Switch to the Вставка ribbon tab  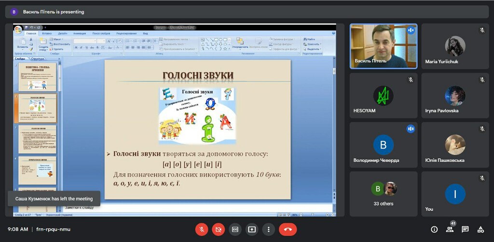point(47,33)
